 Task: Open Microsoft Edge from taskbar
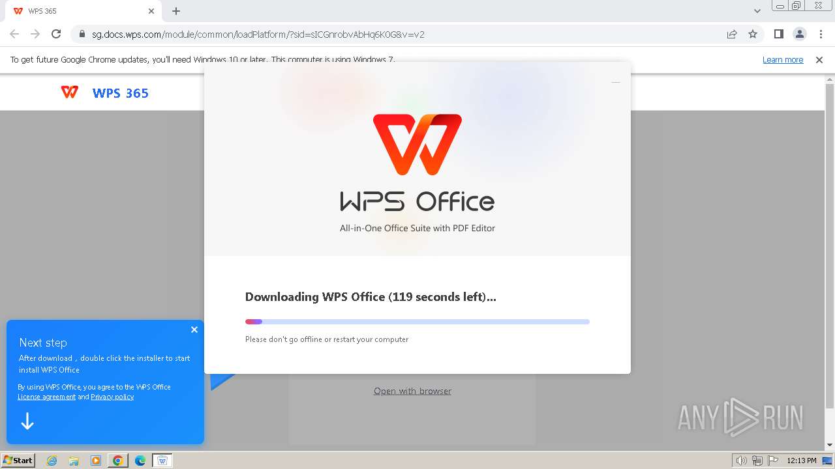(140, 461)
